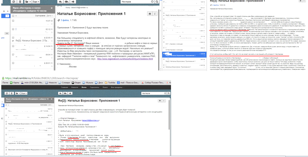Mark as spam in the 'Re[2]' mail window
Image resolution: width=308 pixels, height=157 pixels.
pyautogui.click(x=7, y=93)
